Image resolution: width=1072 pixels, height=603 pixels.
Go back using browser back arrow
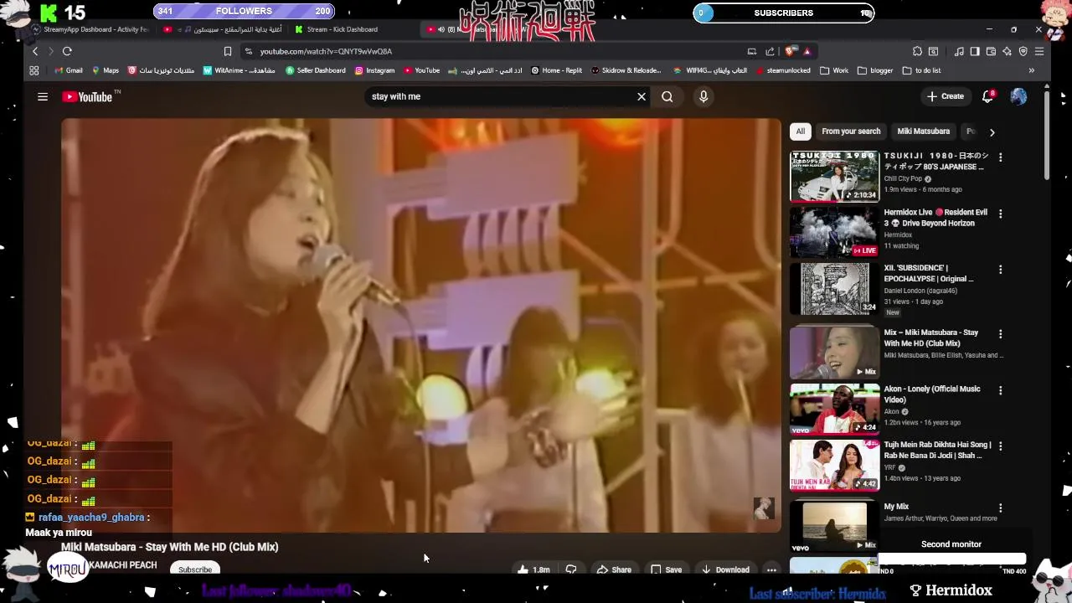coord(34,51)
